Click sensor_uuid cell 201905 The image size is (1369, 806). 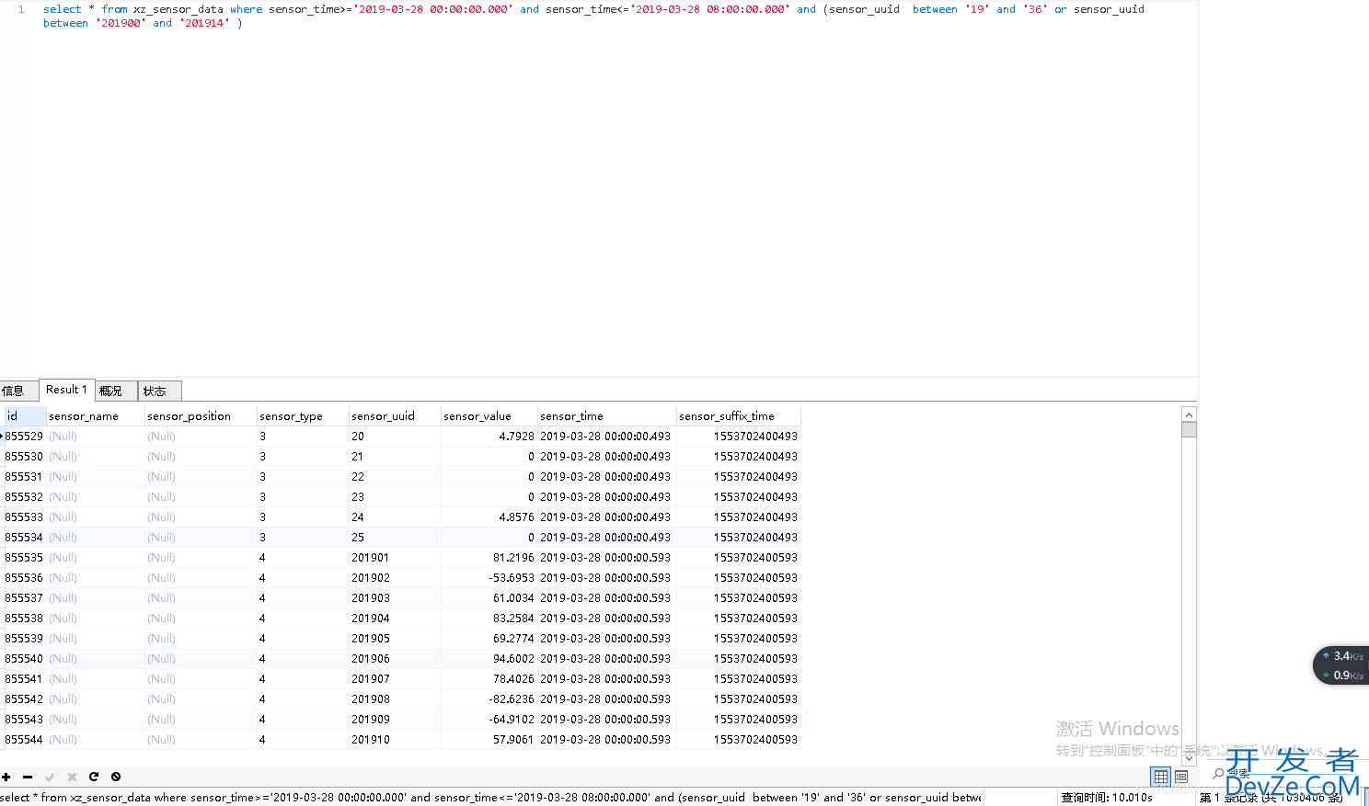pyautogui.click(x=395, y=638)
